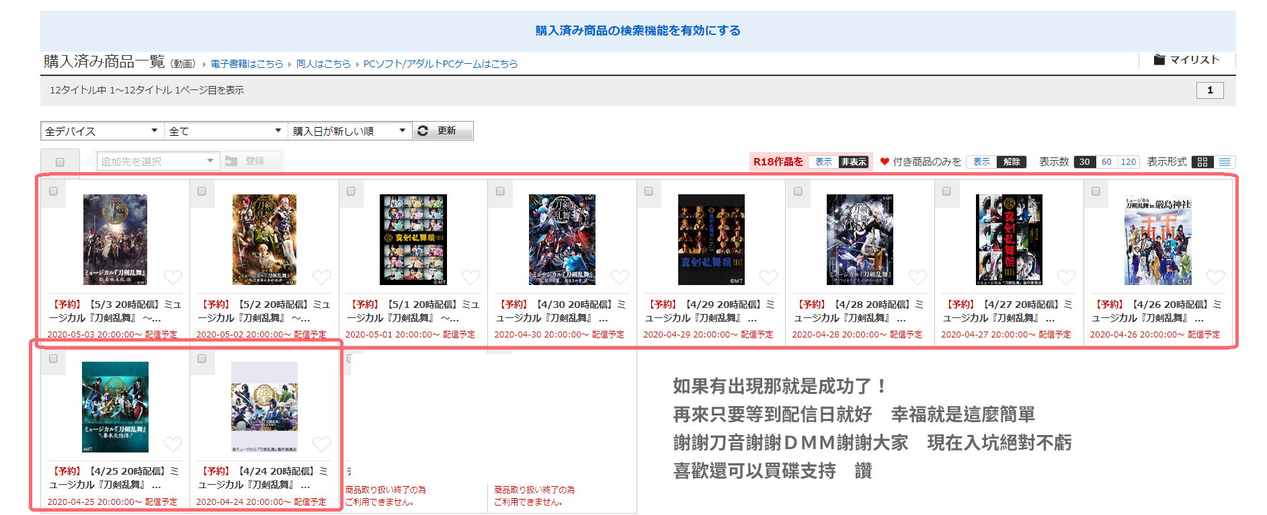Open PCソフト/アダルトPCゲームはこちら link
The height and width of the screenshot is (515, 1267).
click(x=440, y=64)
